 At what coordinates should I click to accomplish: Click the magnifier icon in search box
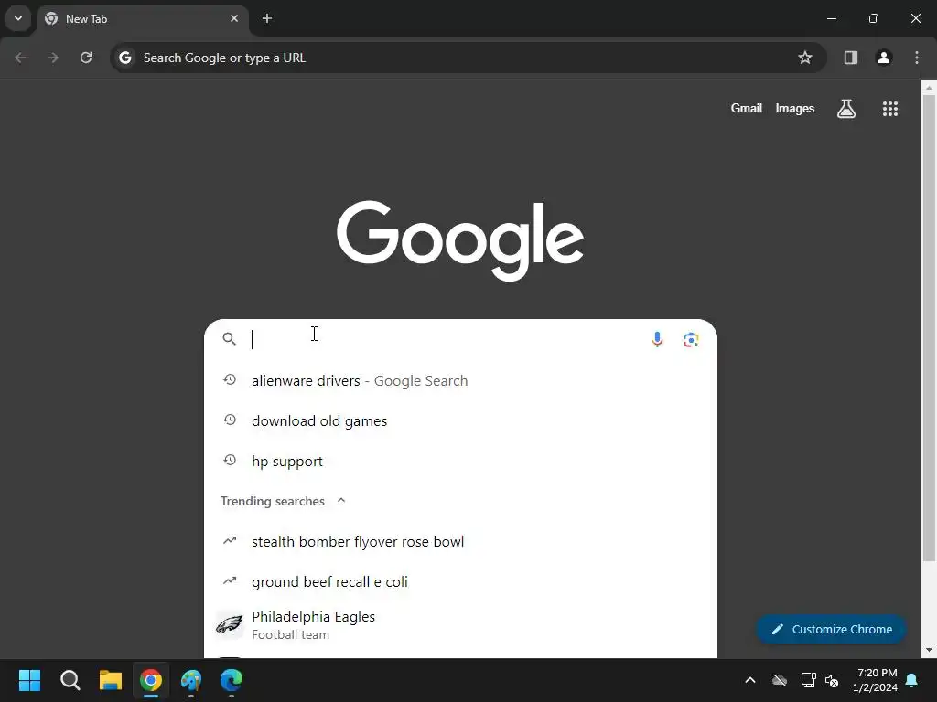pyautogui.click(x=229, y=339)
